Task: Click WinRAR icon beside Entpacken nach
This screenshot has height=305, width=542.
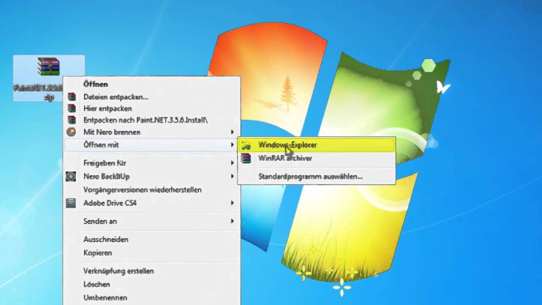Action: [72, 120]
